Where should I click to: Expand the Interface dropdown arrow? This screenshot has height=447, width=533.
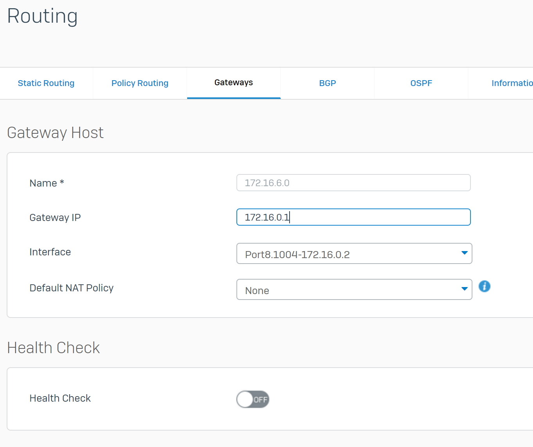[464, 253]
